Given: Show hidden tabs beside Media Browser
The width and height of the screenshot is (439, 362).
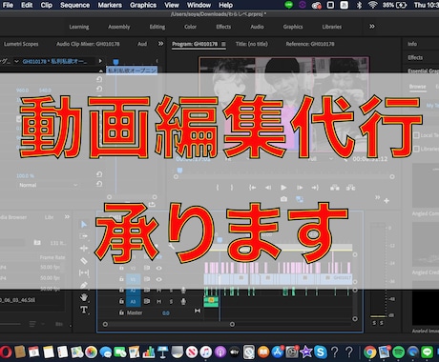Looking at the screenshot, I should pos(67,216).
